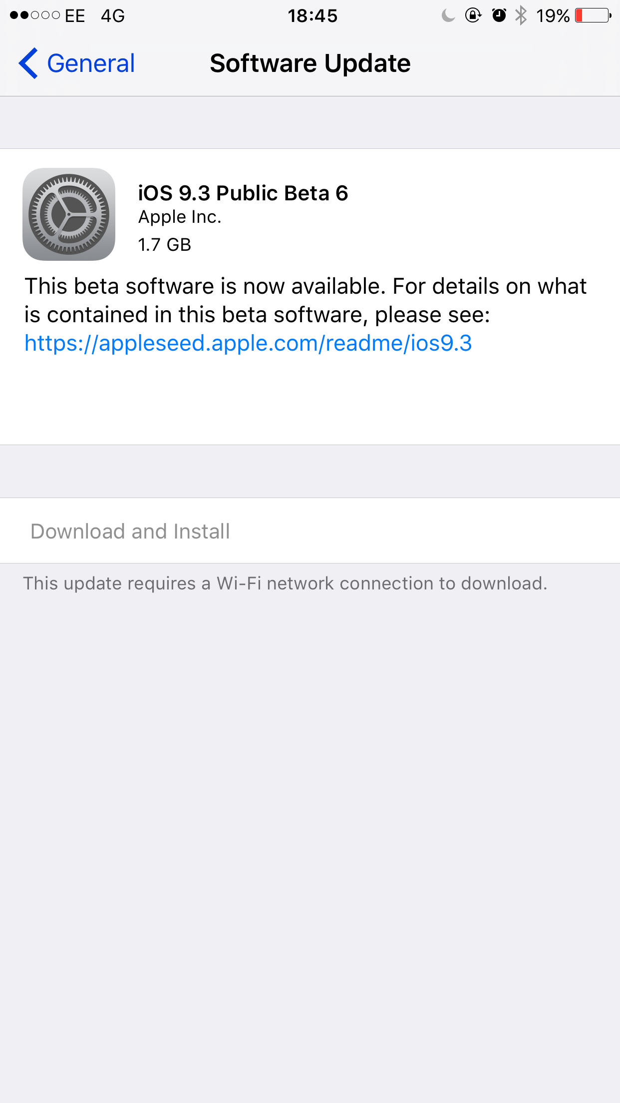This screenshot has height=1103, width=620.
Task: Tap the iOS 9.3 Public Beta 6 heading
Action: coord(243,193)
